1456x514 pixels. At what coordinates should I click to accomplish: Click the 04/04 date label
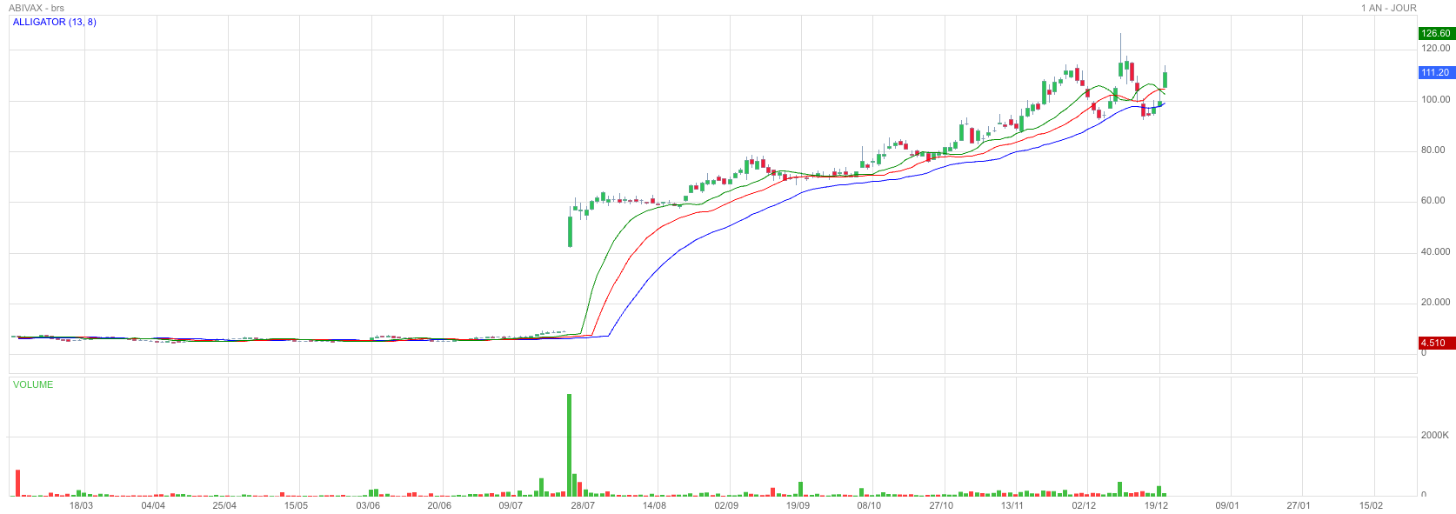153,505
